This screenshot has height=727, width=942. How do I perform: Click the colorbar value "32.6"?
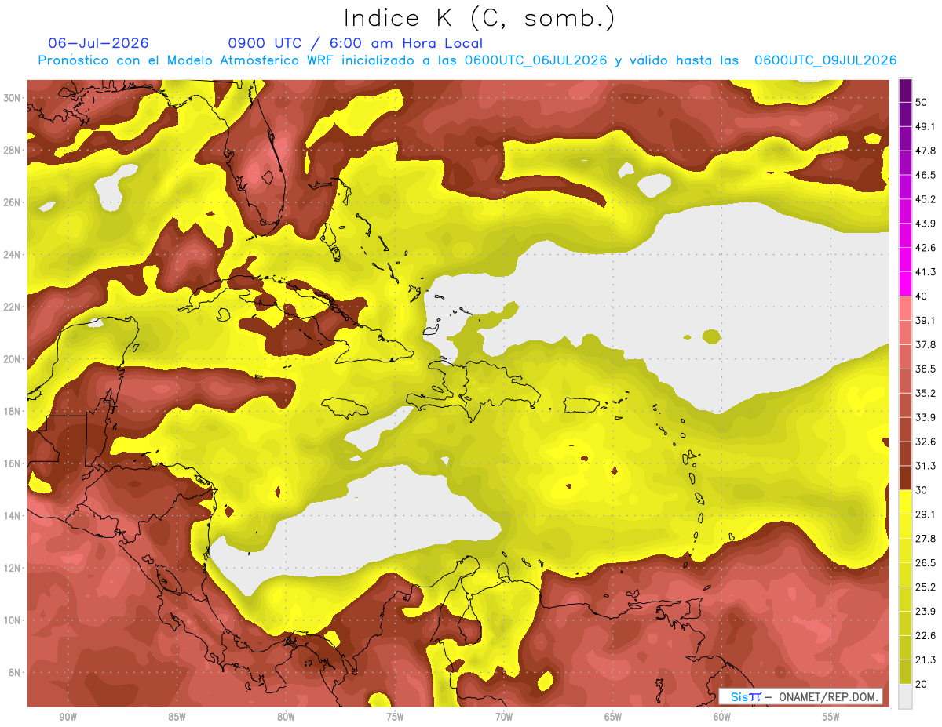point(926,442)
